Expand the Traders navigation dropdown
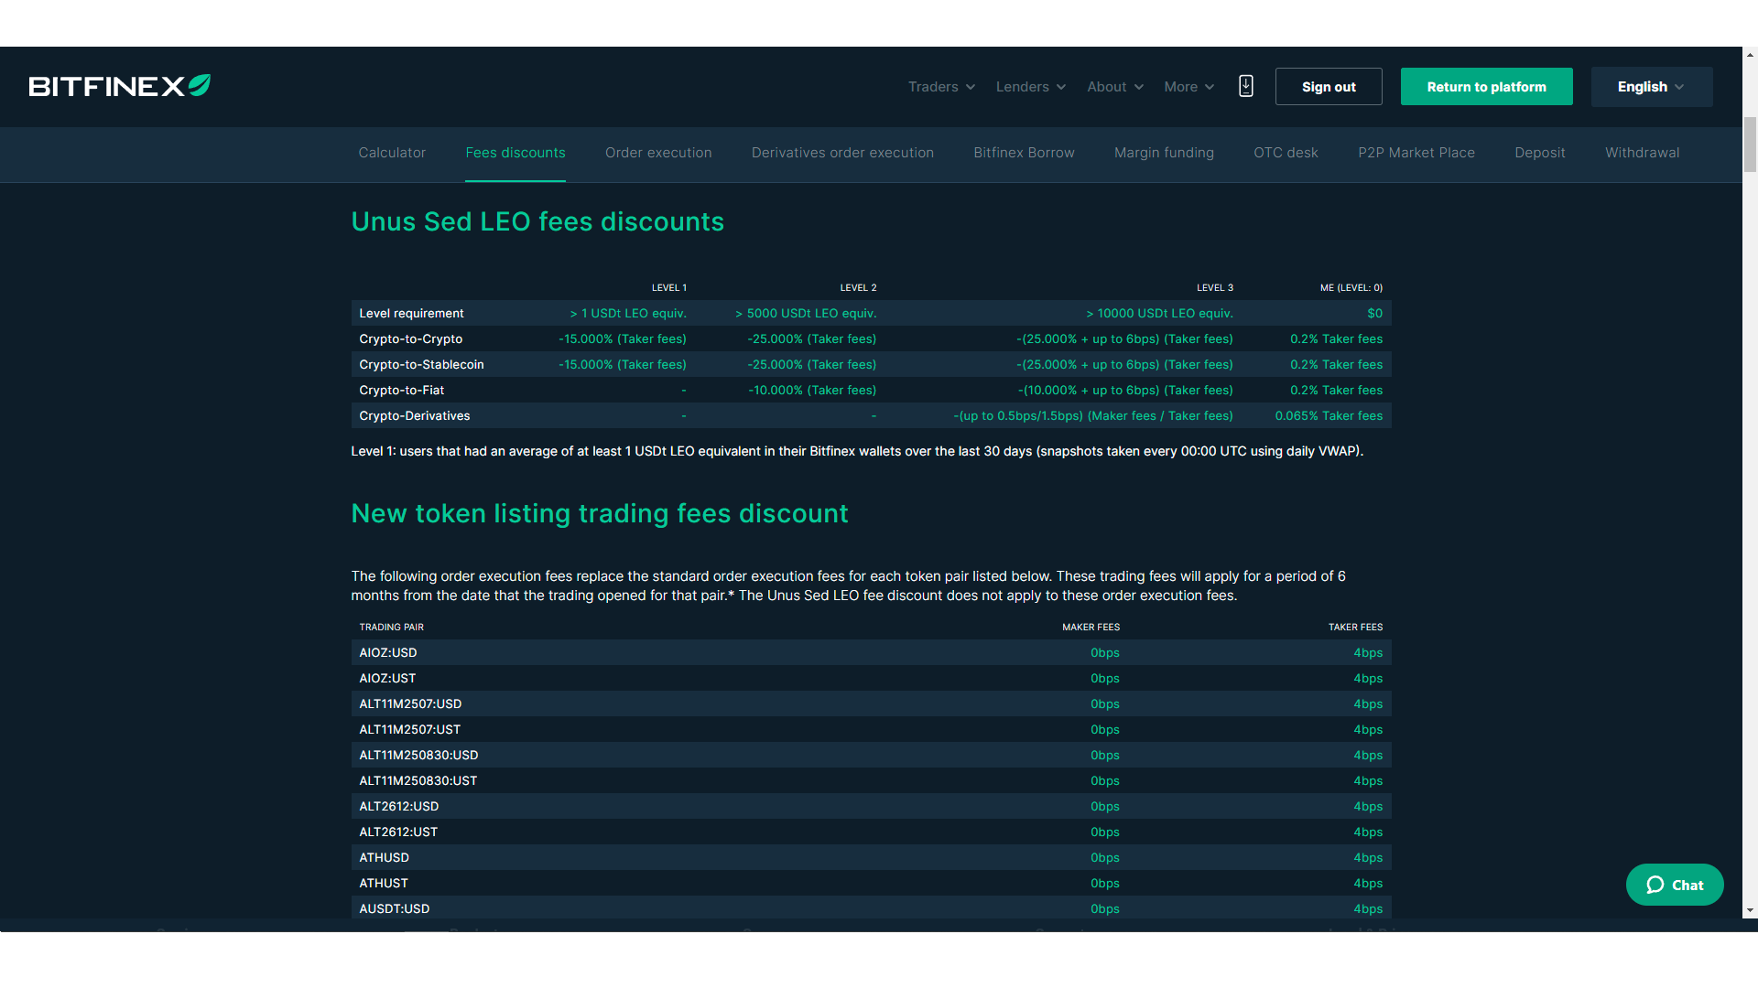This screenshot has height=988, width=1758. [940, 86]
